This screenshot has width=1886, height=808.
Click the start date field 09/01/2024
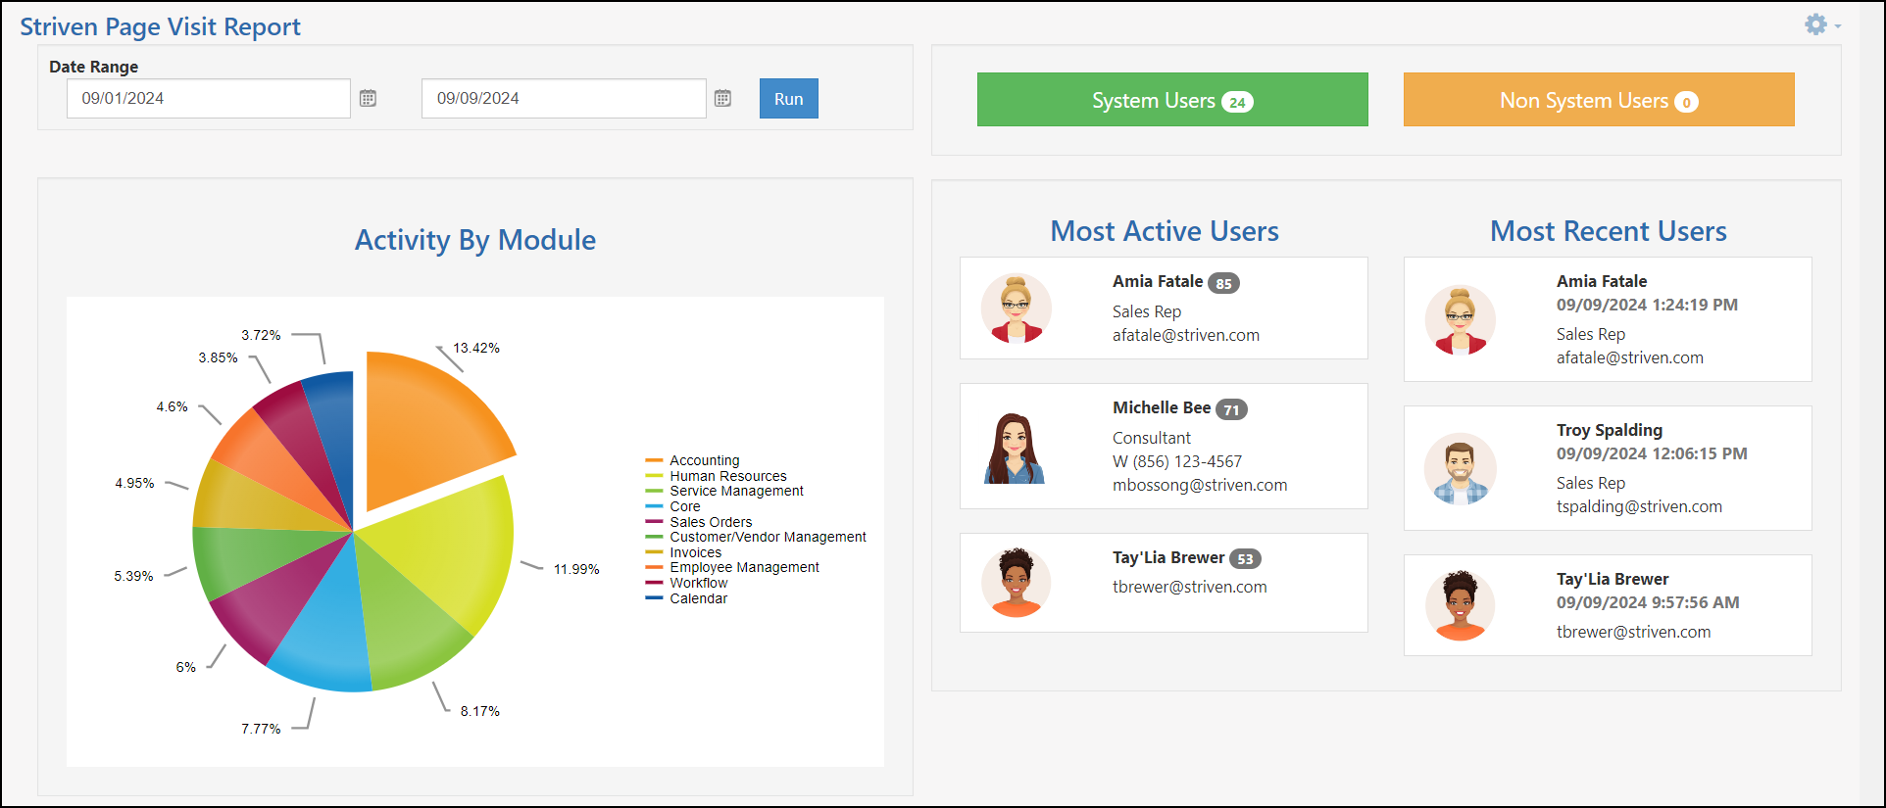[x=209, y=99]
